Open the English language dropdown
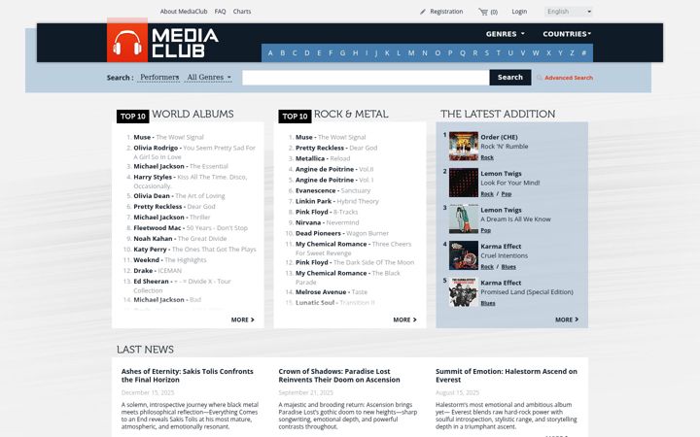 point(569,12)
